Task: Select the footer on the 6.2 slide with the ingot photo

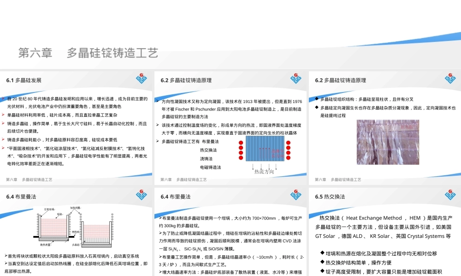Action: 338,179
